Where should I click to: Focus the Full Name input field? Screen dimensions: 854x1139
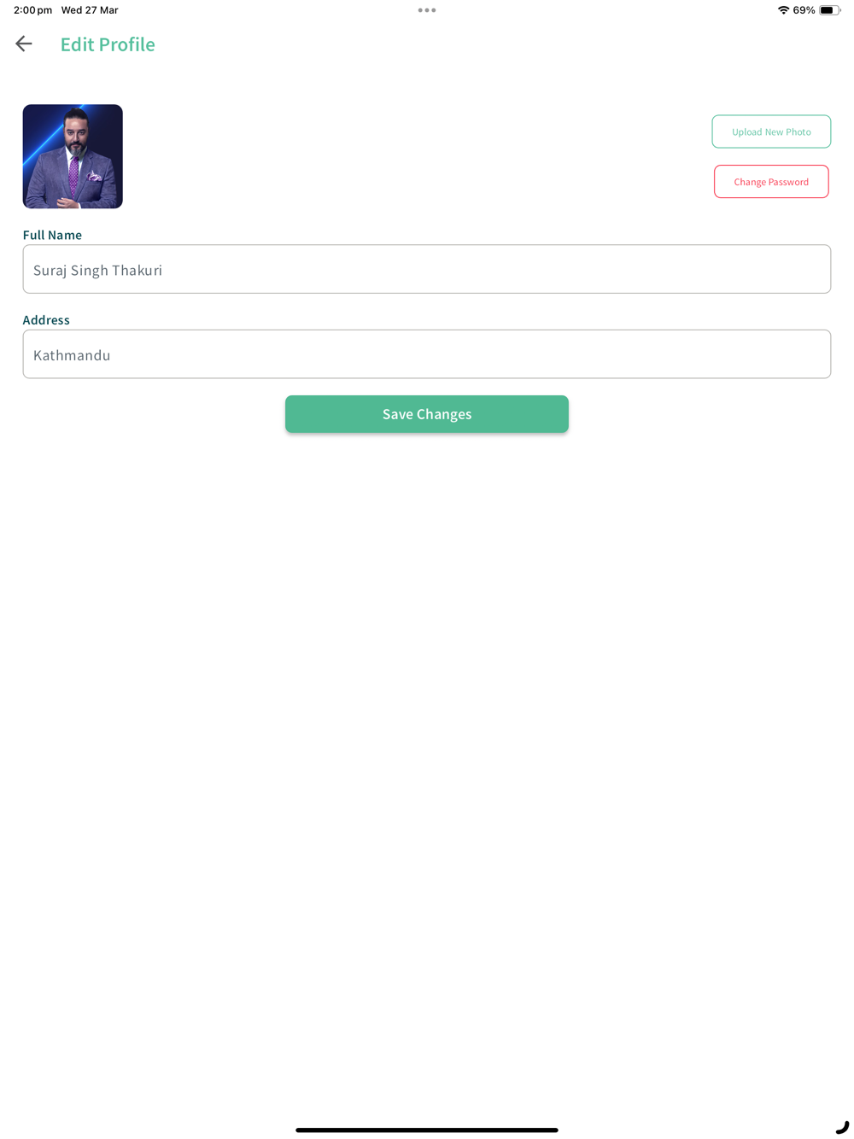pyautogui.click(x=427, y=269)
